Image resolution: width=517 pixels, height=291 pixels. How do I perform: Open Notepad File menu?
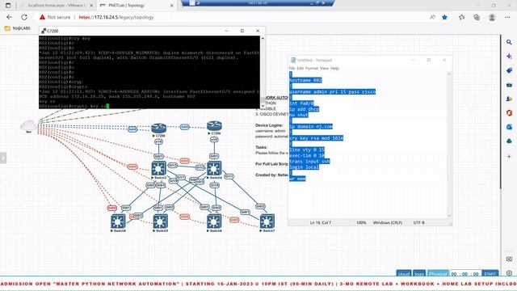coord(292,68)
